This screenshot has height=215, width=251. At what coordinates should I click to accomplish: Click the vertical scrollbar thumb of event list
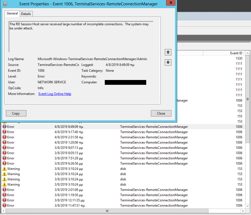pos(247,99)
